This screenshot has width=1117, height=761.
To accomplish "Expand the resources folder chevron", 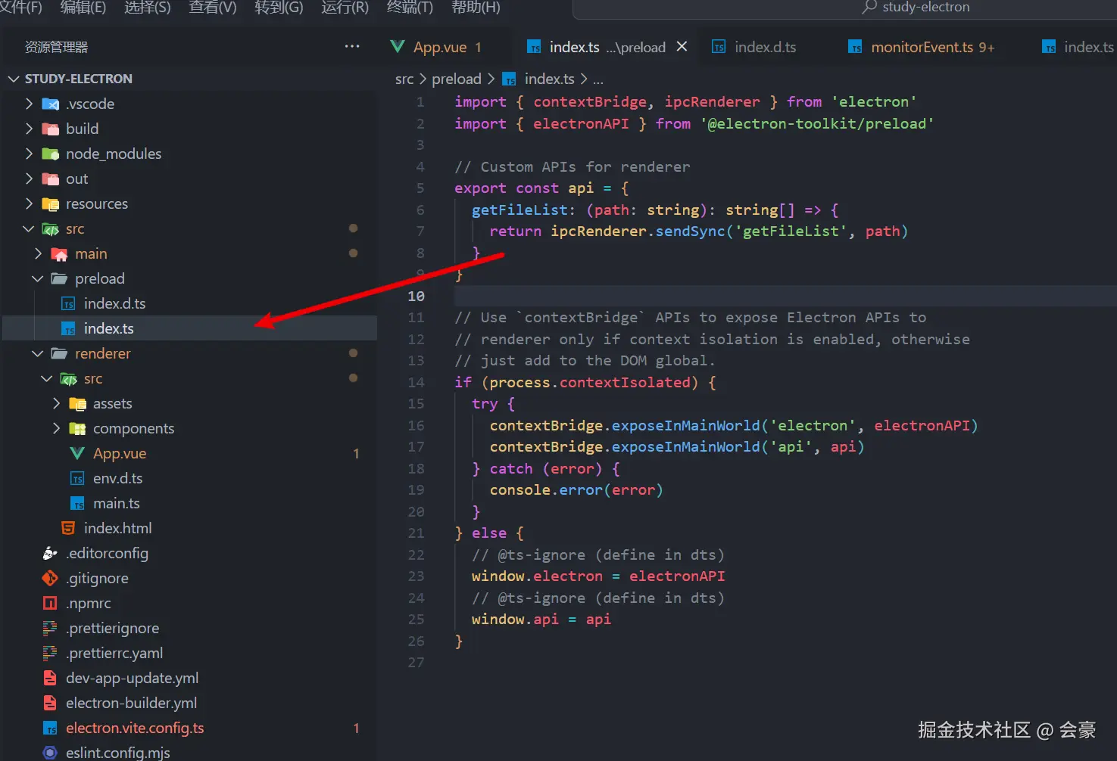I will pos(29,203).
